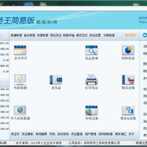147x147 pixels.
Task: Choose 恢复账套 in the top toolbar
Action: [42, 36]
